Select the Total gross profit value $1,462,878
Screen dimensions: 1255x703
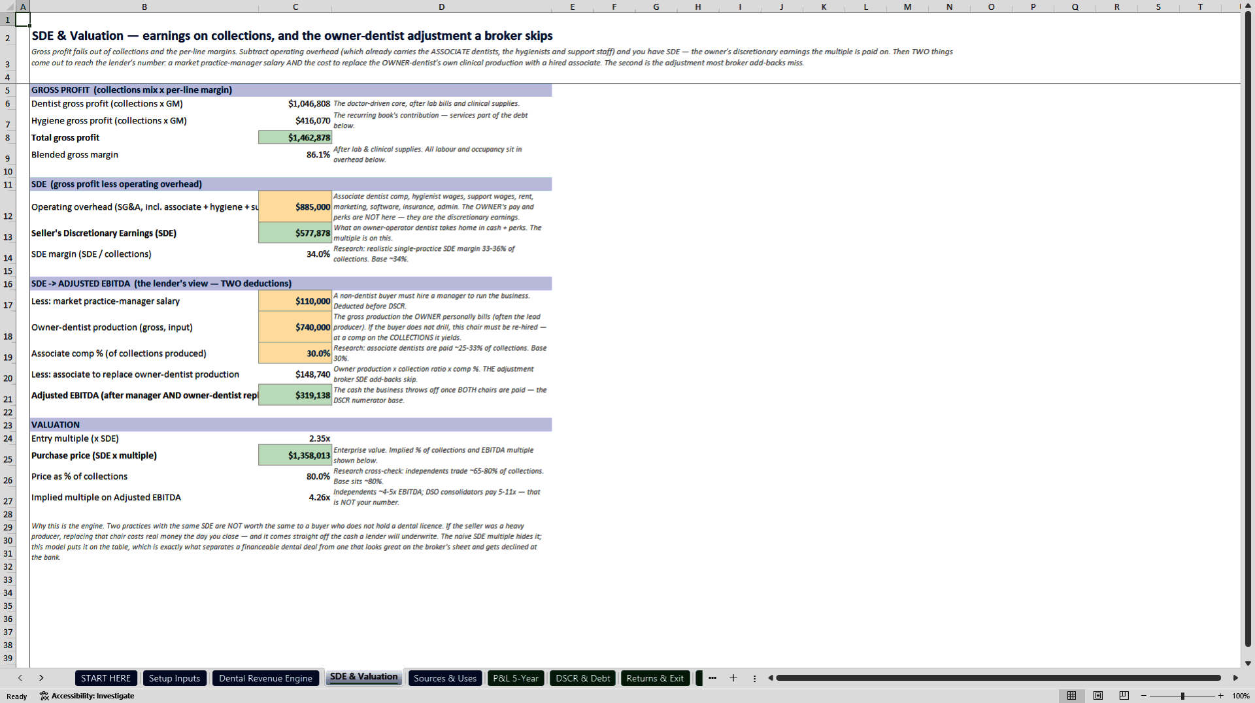pyautogui.click(x=295, y=137)
